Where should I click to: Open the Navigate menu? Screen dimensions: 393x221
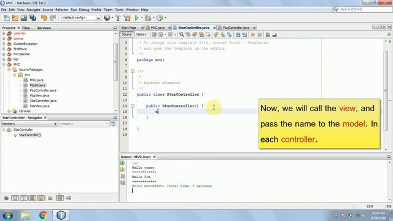click(x=33, y=10)
